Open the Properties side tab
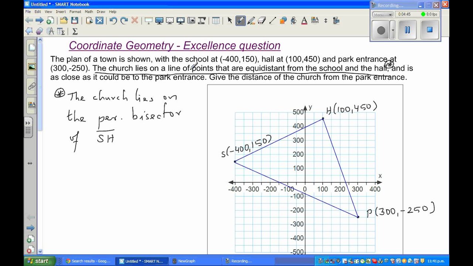This screenshot has height=266, width=473. click(32, 105)
